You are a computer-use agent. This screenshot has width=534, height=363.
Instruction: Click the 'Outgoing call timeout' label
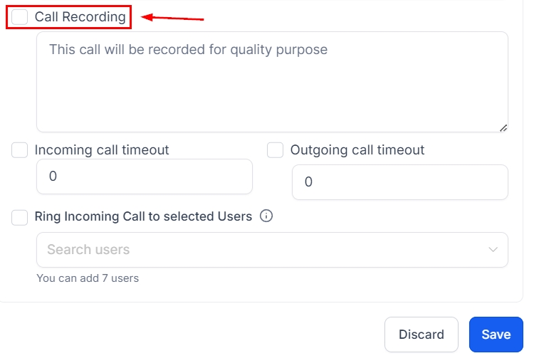pos(357,150)
